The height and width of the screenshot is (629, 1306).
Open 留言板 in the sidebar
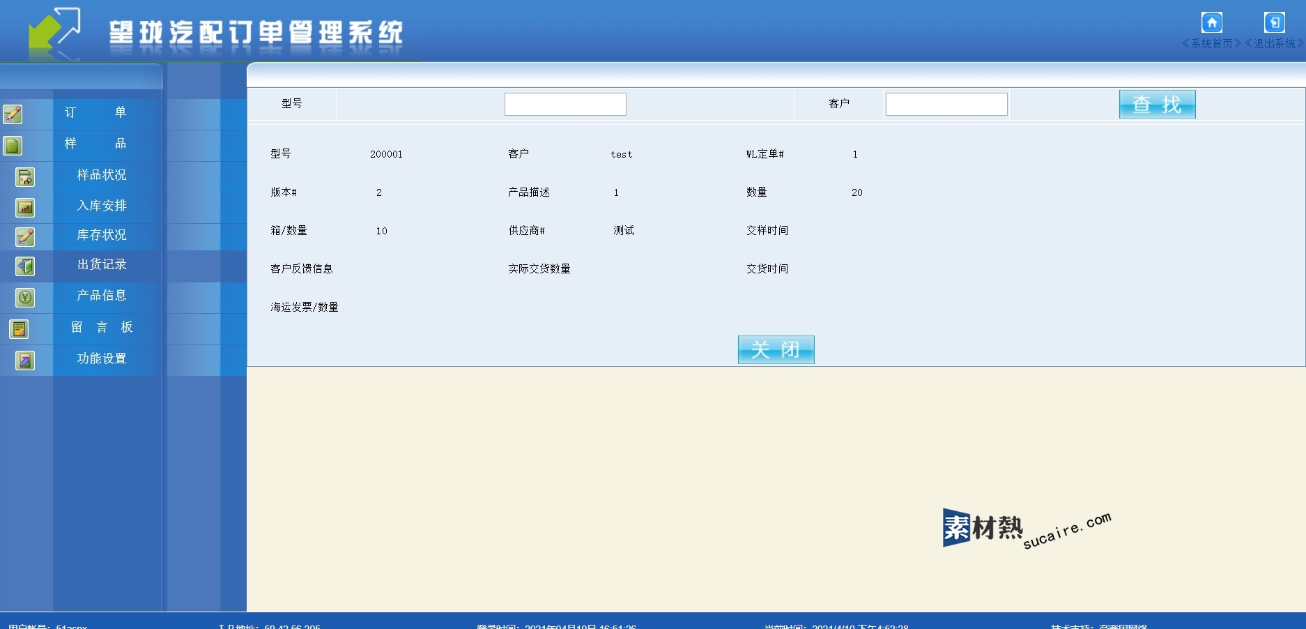(x=102, y=327)
